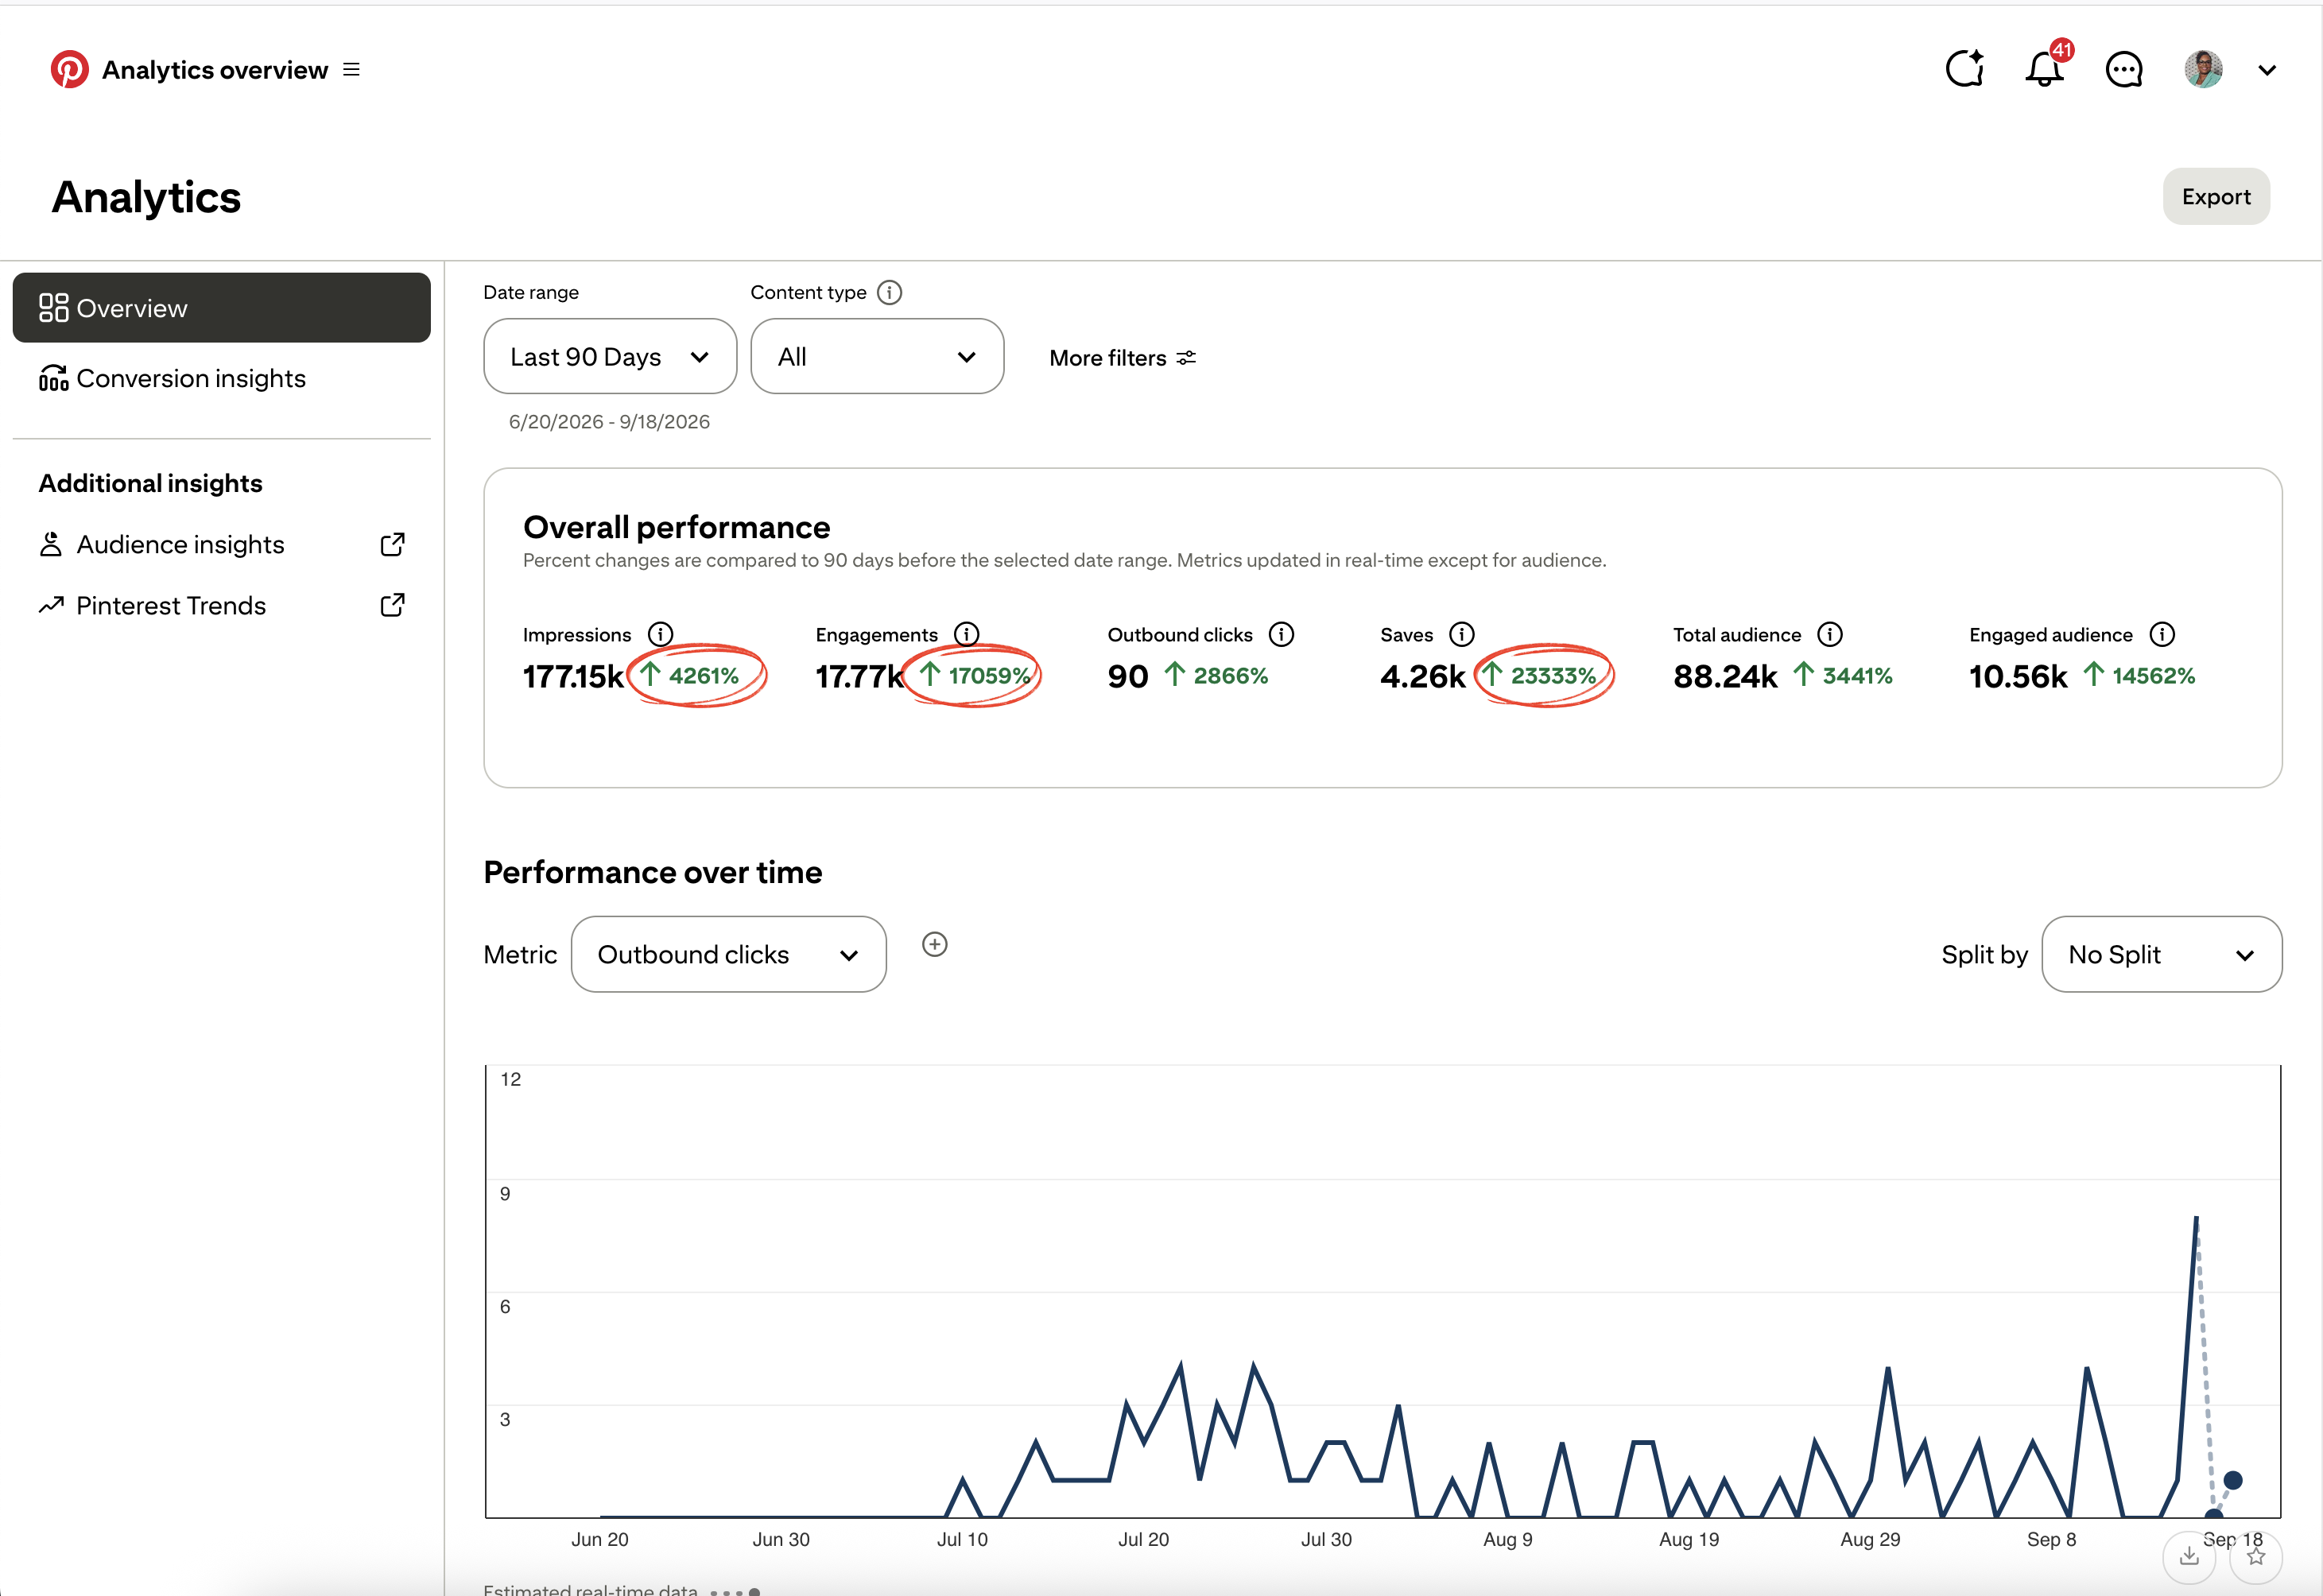Open the Last 90 Days date range dropdown
This screenshot has height=1596, width=2323.
pyautogui.click(x=610, y=356)
